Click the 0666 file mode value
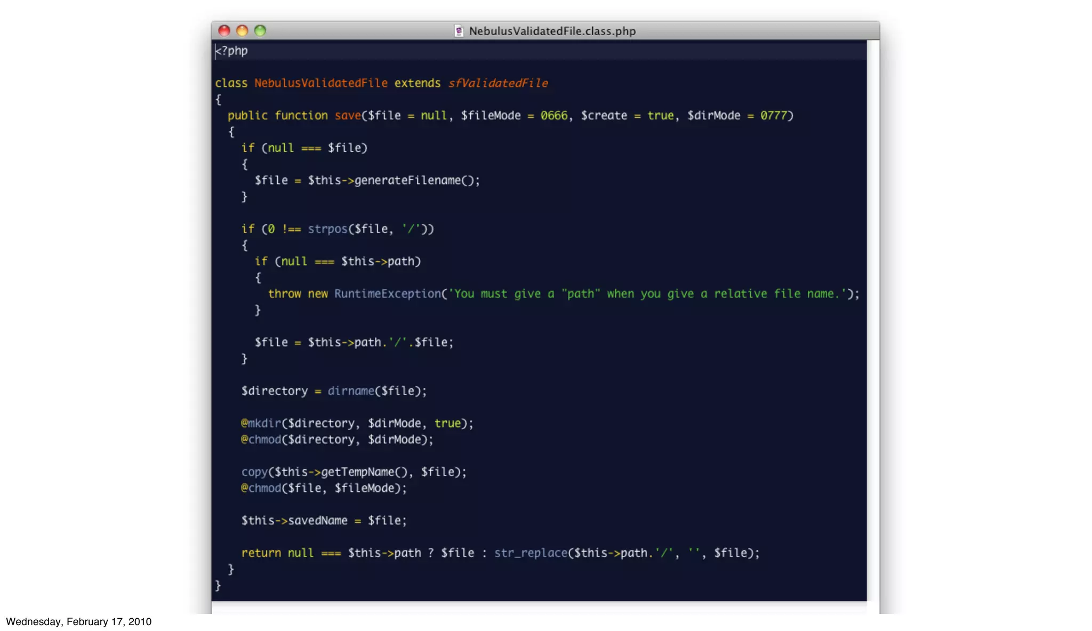 pyautogui.click(x=553, y=116)
